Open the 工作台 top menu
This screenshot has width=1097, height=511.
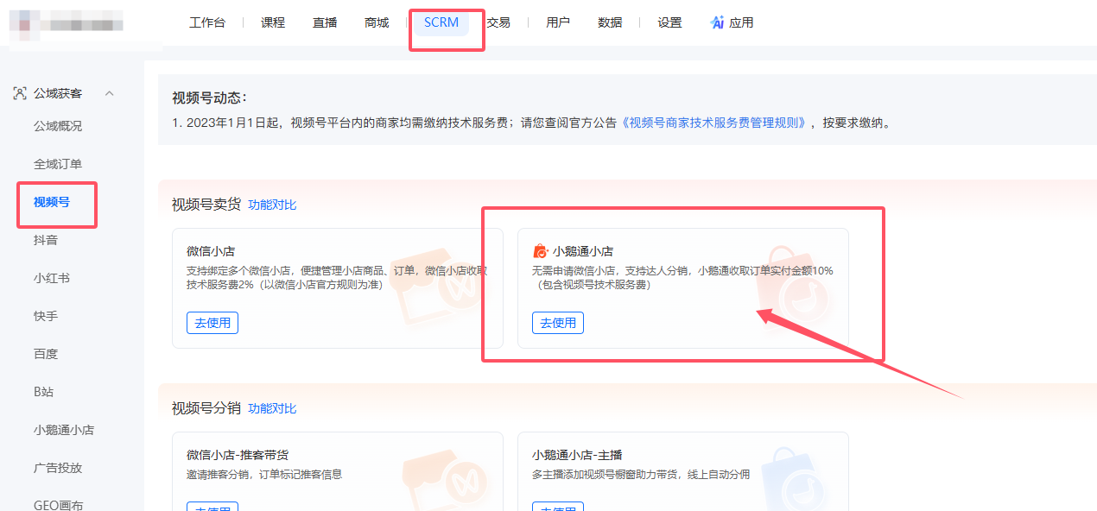coord(207,22)
